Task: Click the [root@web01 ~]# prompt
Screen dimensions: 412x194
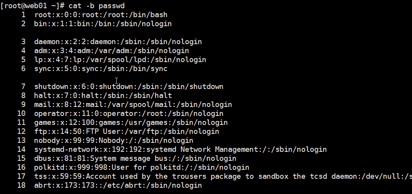Action: coord(33,6)
